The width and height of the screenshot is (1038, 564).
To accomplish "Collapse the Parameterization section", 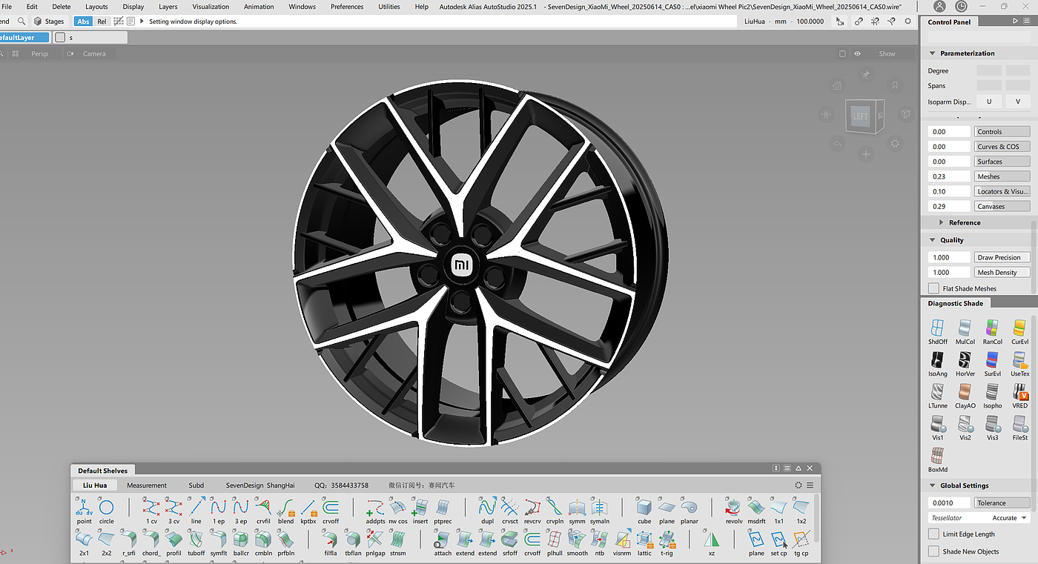I will coord(933,53).
